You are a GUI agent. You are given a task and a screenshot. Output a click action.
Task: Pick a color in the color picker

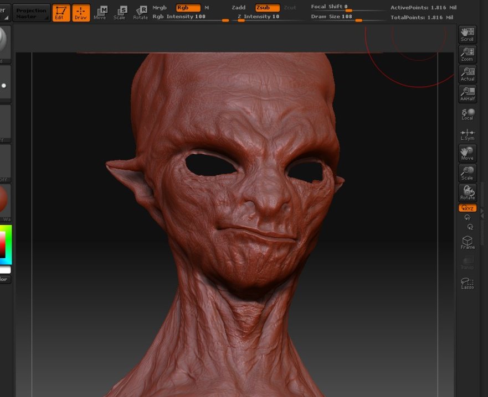pyautogui.click(x=6, y=245)
